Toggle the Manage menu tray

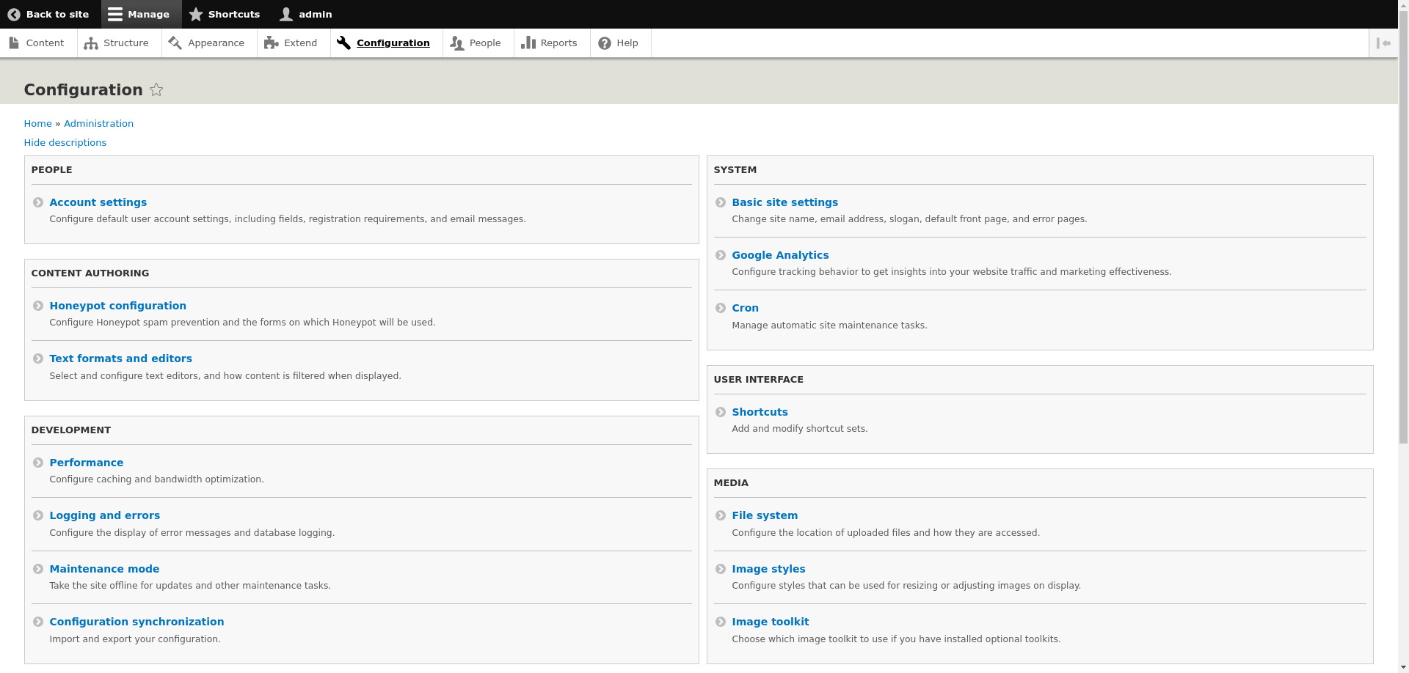[x=139, y=14]
